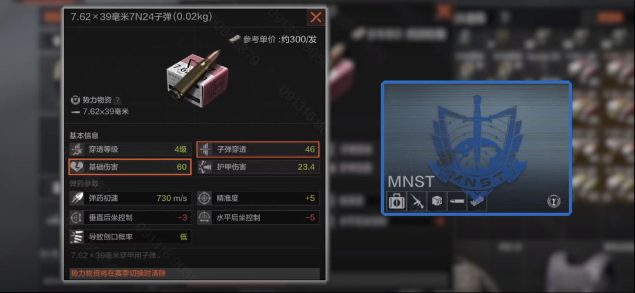Select the rifle icon on MNST card

coord(417,201)
